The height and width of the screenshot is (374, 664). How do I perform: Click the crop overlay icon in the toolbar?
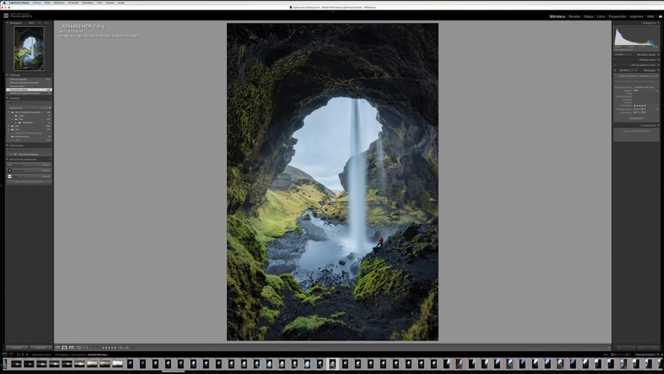point(133,347)
